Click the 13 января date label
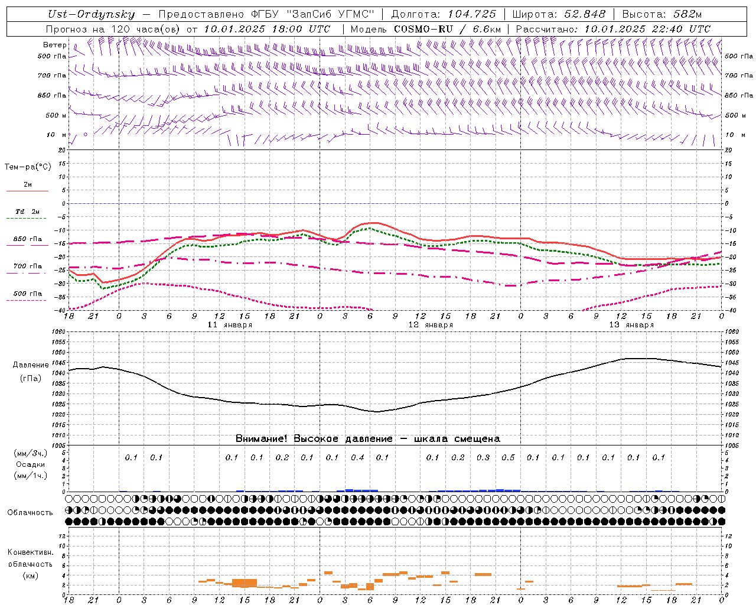 (x=631, y=325)
